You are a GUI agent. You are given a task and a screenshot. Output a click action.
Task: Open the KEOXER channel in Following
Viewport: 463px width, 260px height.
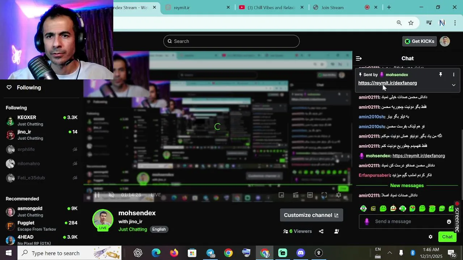[42, 120]
